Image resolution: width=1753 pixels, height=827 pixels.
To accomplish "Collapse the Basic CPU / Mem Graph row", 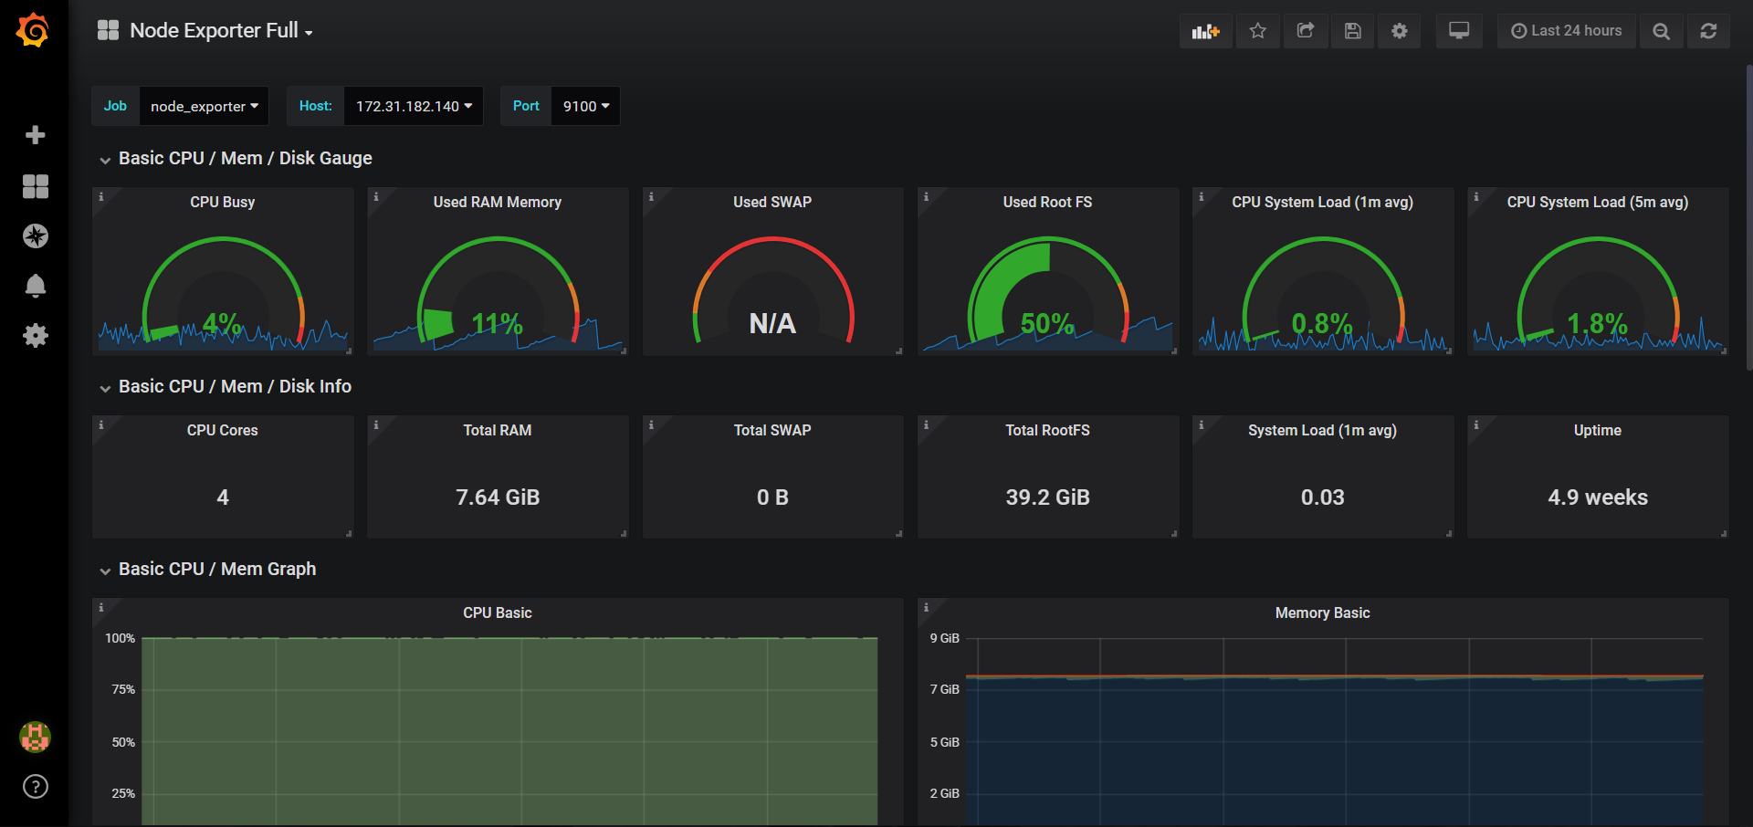I will coord(208,570).
